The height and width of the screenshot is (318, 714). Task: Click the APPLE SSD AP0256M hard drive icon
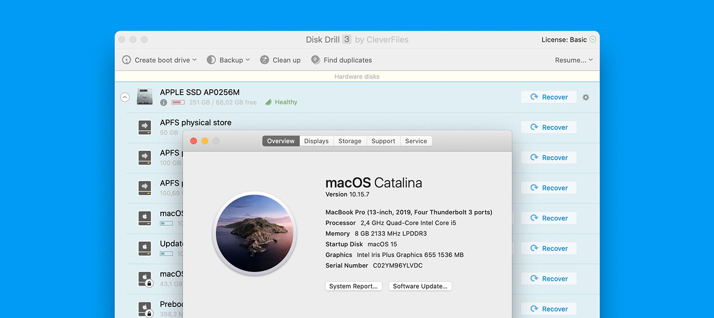(145, 96)
